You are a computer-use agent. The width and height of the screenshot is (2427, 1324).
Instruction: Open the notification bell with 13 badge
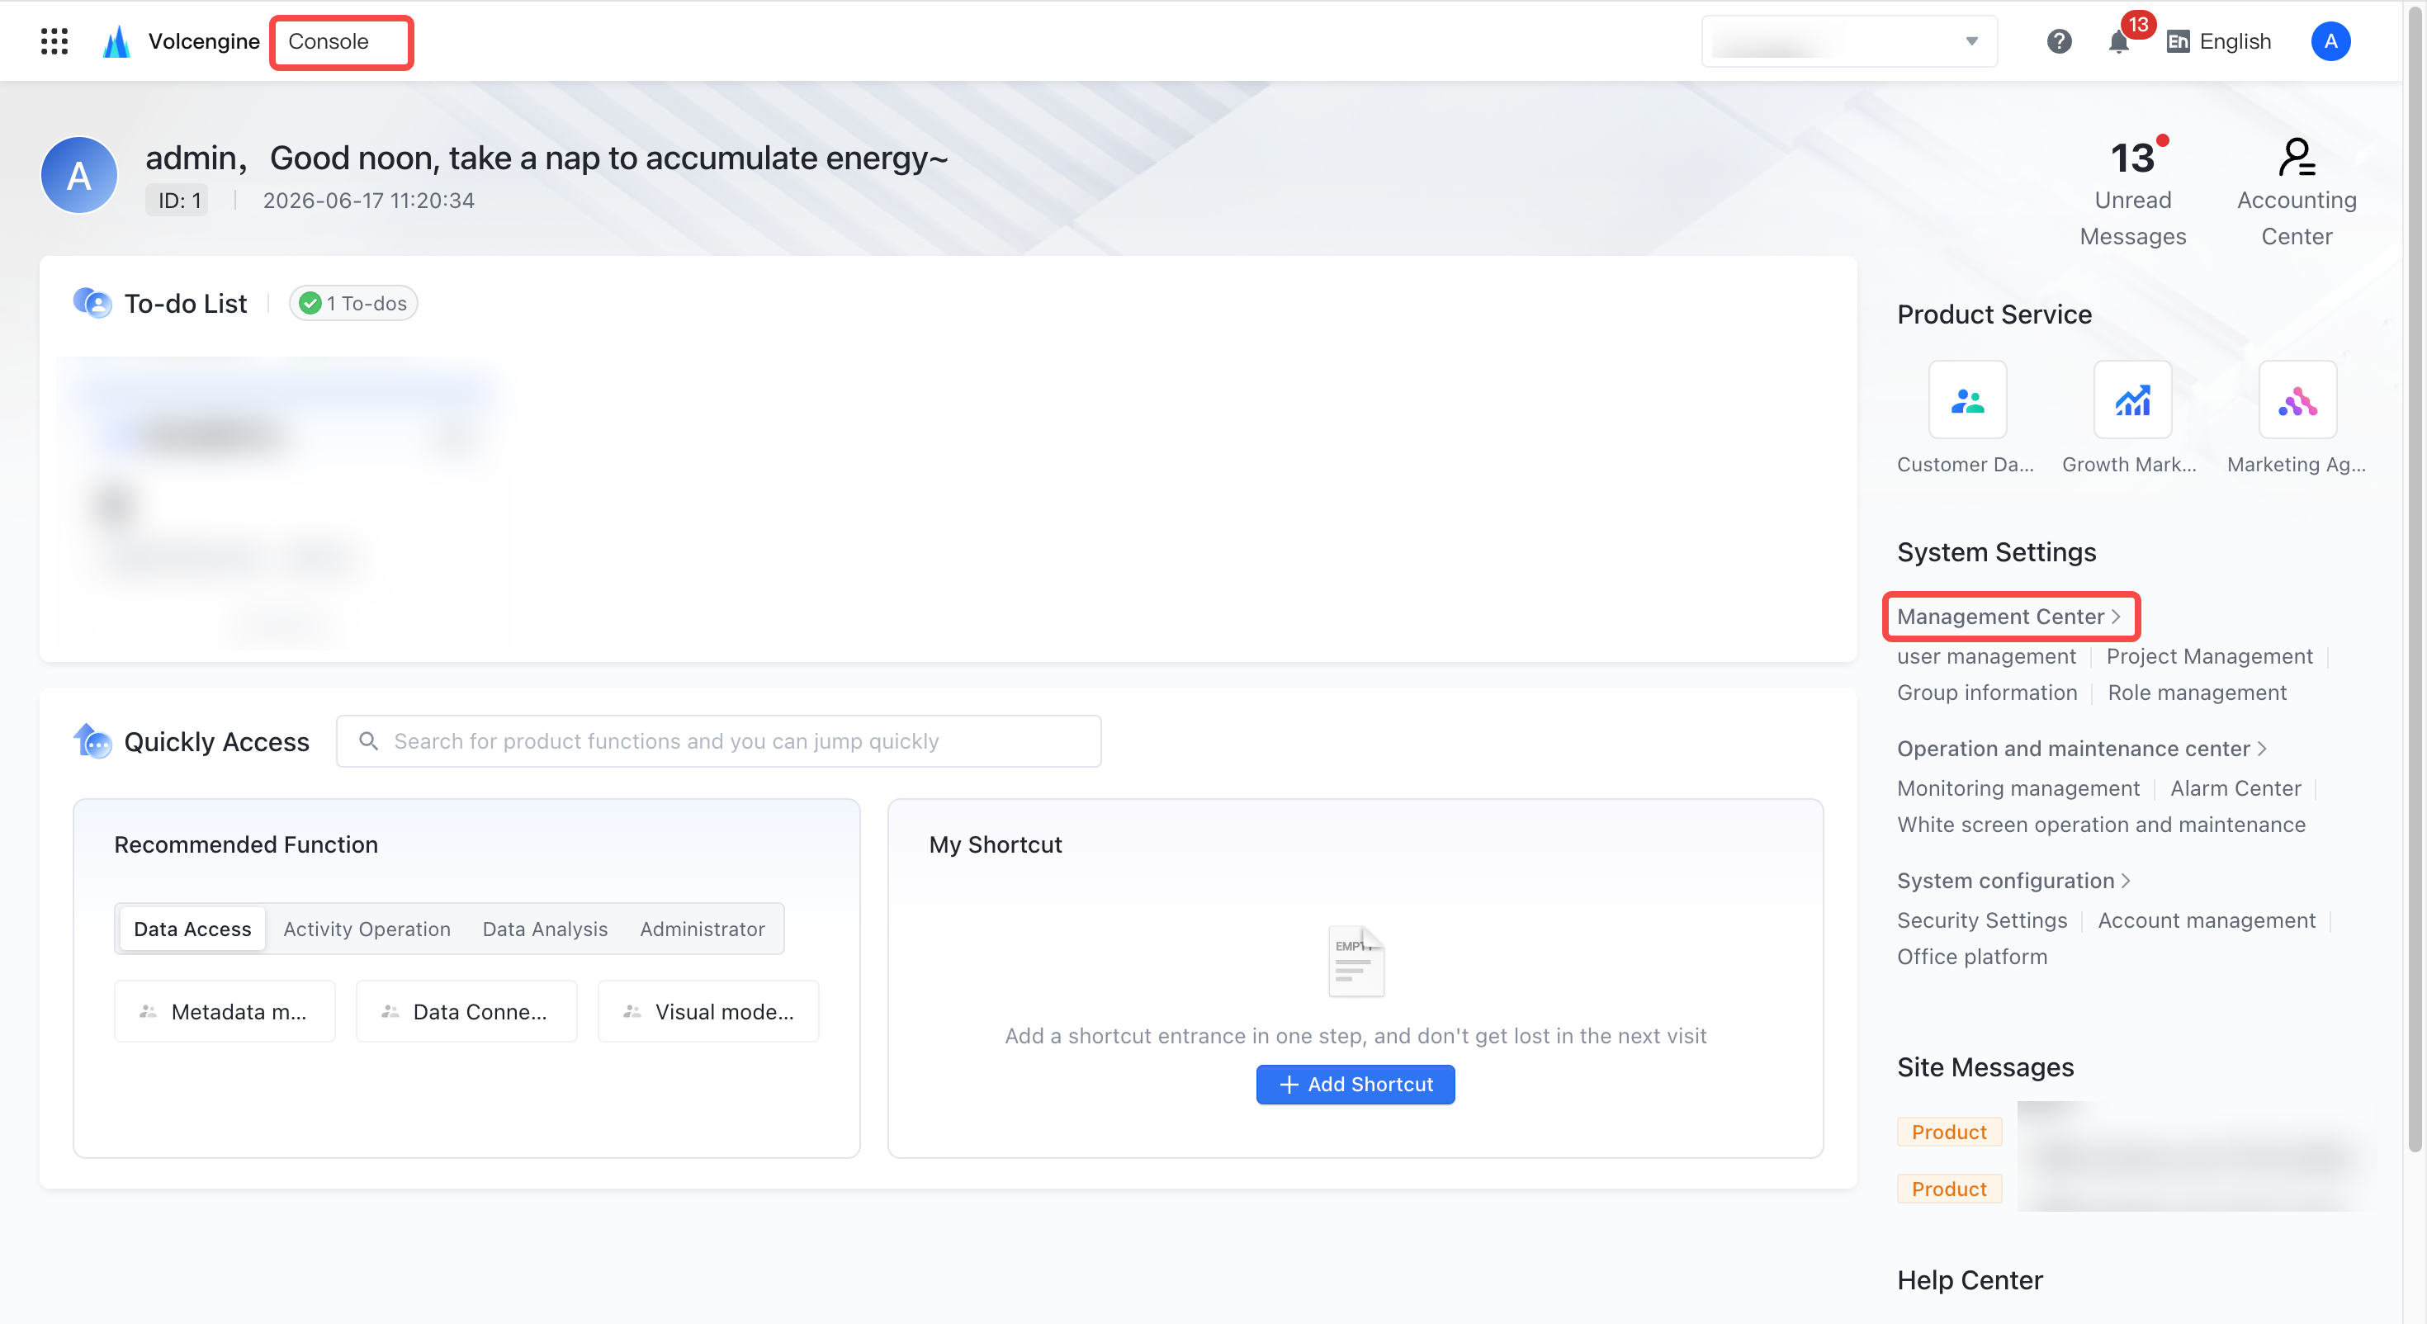pos(2120,40)
